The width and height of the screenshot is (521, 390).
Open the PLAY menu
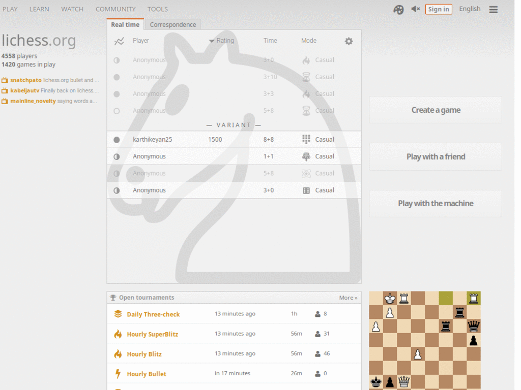[10, 9]
